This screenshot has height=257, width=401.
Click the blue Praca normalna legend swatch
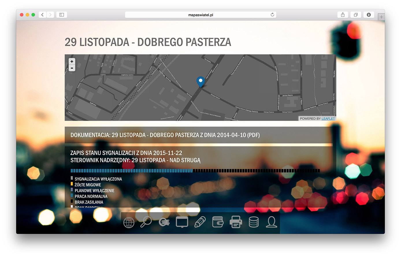pos(72,195)
